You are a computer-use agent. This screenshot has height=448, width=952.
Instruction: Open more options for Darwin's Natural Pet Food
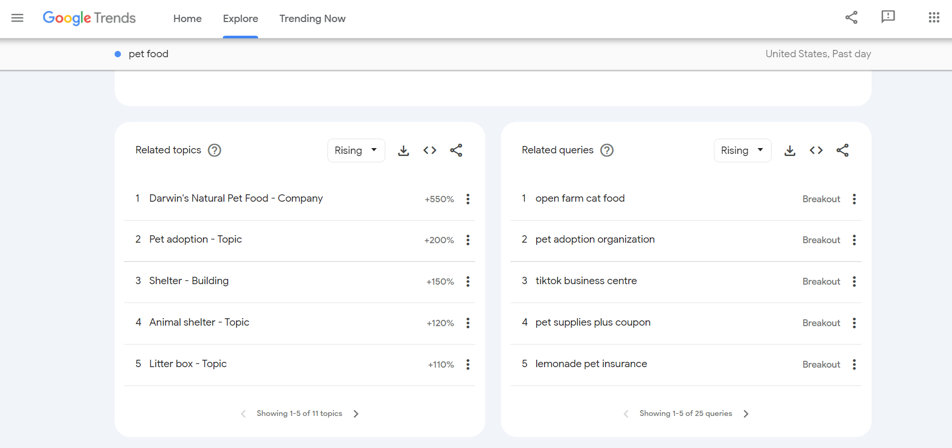(x=468, y=199)
